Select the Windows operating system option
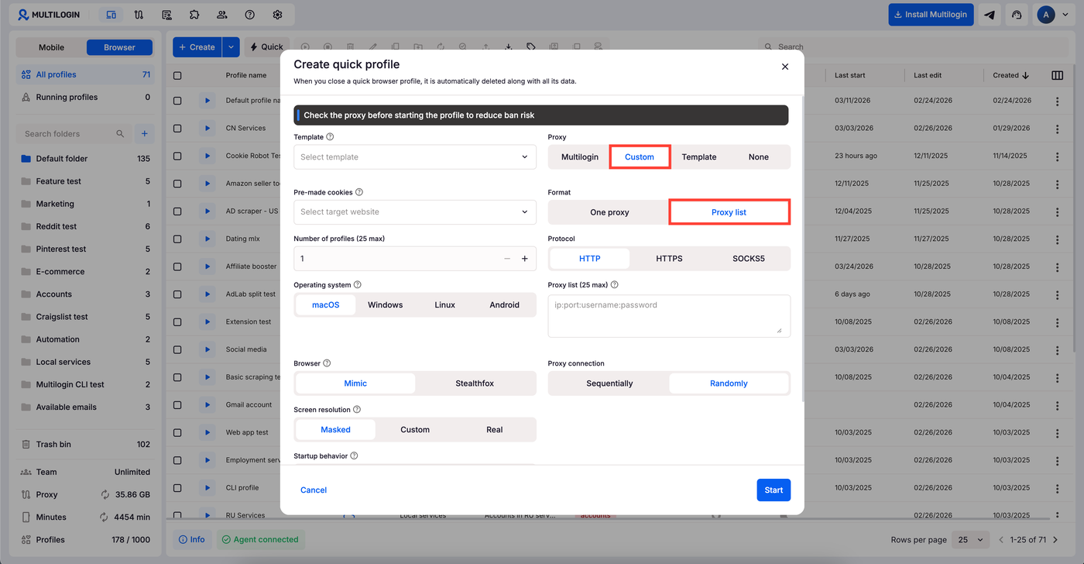The width and height of the screenshot is (1084, 564). pyautogui.click(x=385, y=305)
